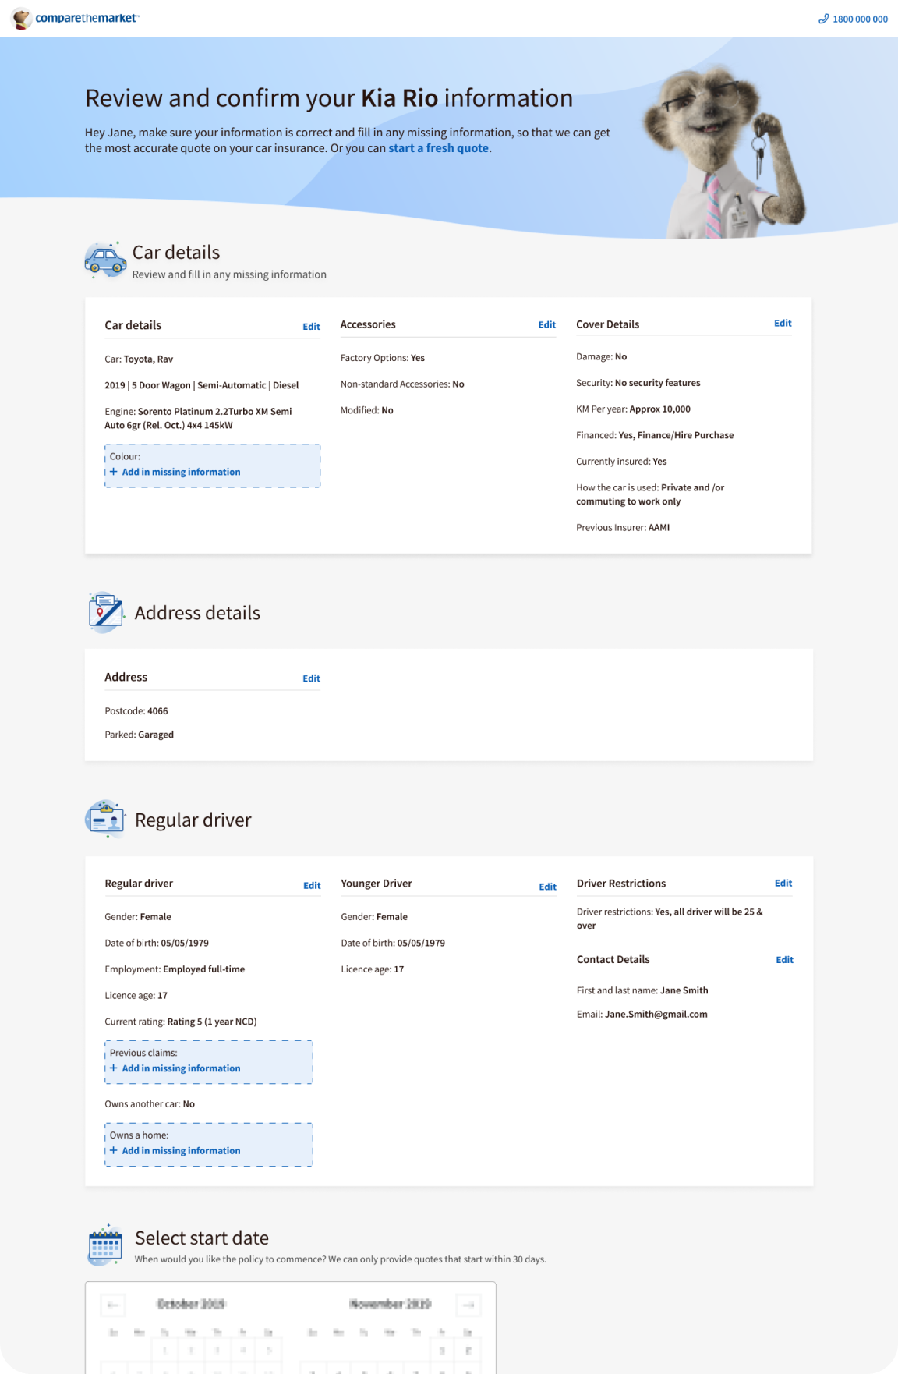Edit the Cover Details section

pyautogui.click(x=783, y=324)
